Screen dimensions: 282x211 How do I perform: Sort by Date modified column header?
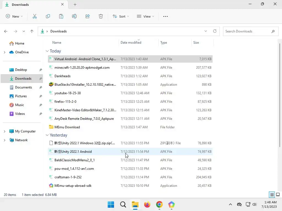click(131, 43)
